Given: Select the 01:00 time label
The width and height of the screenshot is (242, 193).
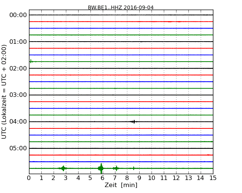Looking at the screenshot, I should tap(18, 42).
